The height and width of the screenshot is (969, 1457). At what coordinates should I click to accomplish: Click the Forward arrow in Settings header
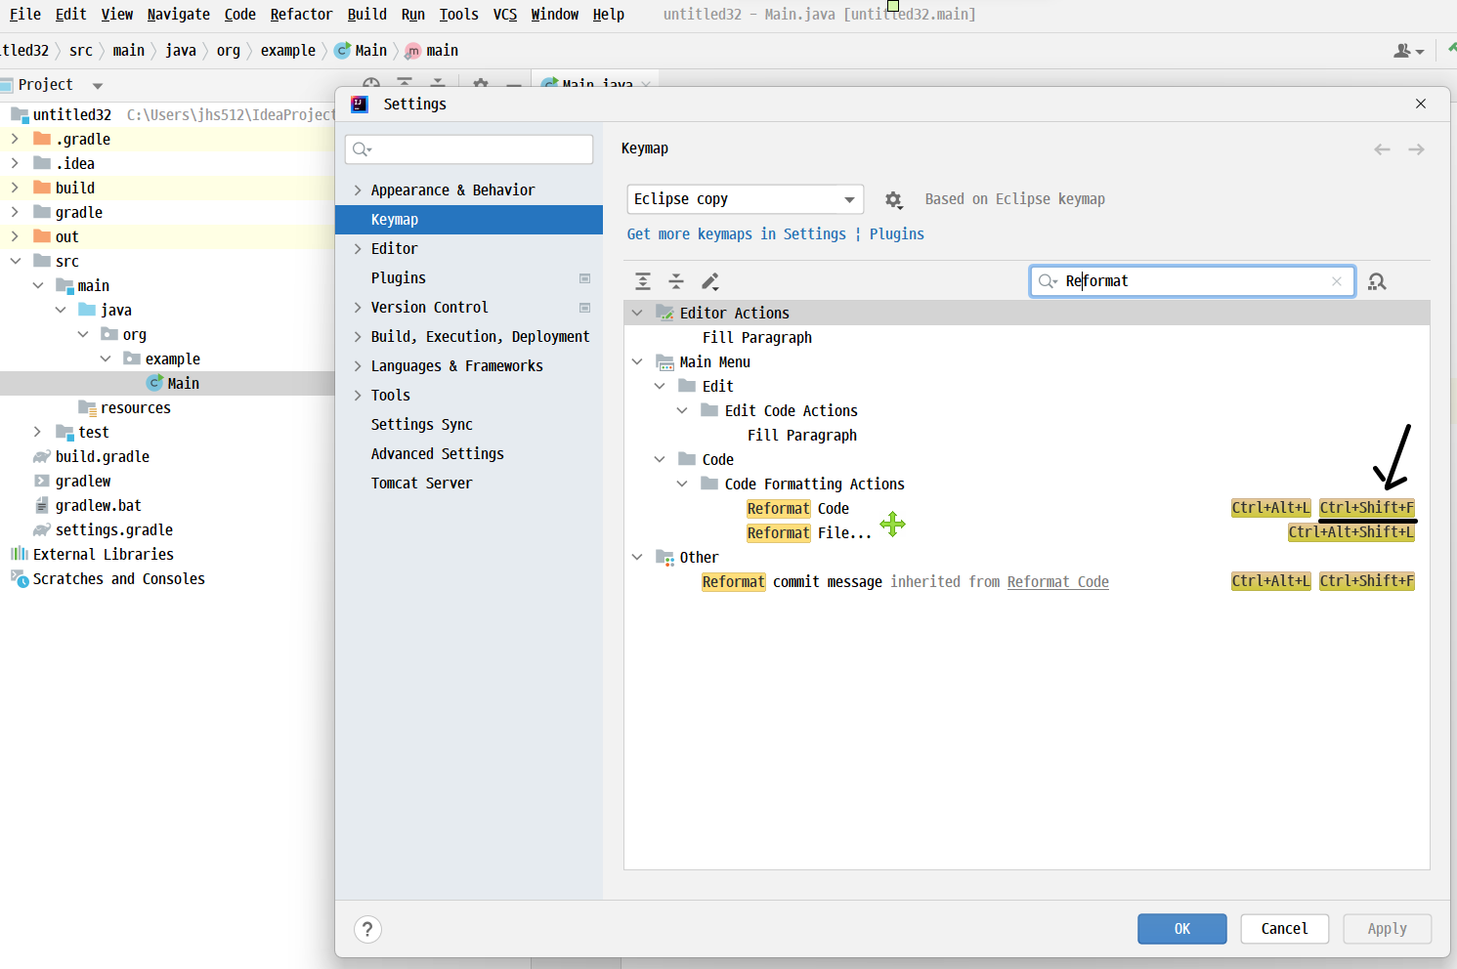1416,149
